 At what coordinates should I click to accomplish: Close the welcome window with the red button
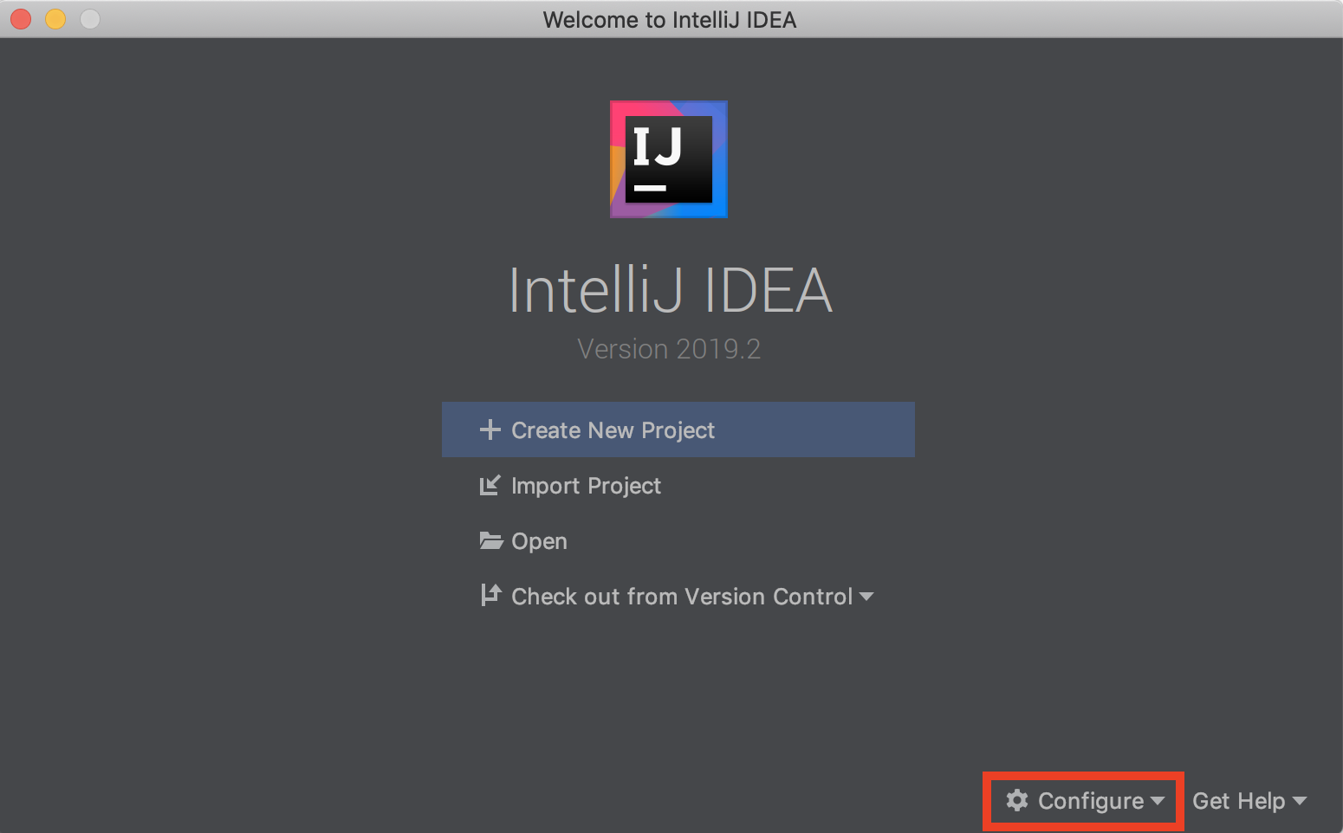pos(21,19)
